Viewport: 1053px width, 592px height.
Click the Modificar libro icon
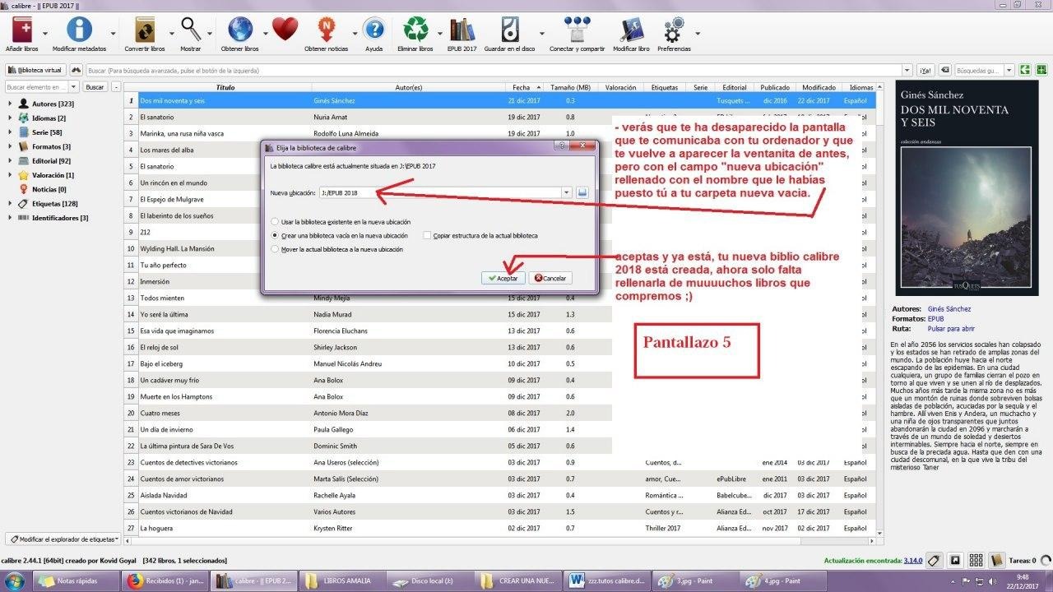tap(631, 30)
